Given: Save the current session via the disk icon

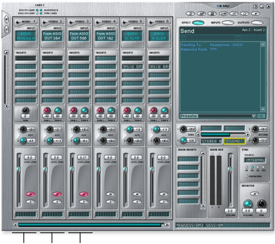Looking at the screenshot, I should (x=212, y=13).
